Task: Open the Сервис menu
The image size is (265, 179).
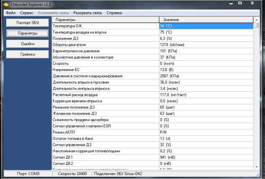Action: tap(27, 13)
